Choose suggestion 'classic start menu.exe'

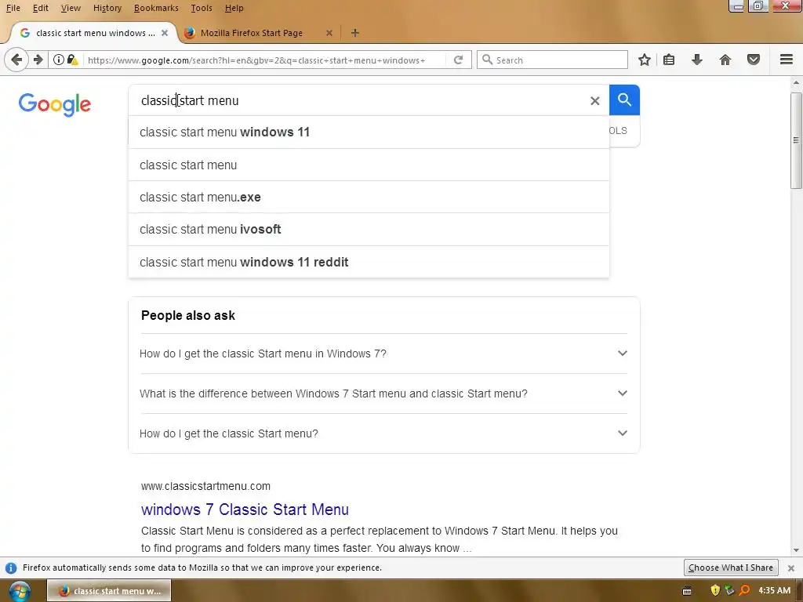pyautogui.click(x=369, y=197)
